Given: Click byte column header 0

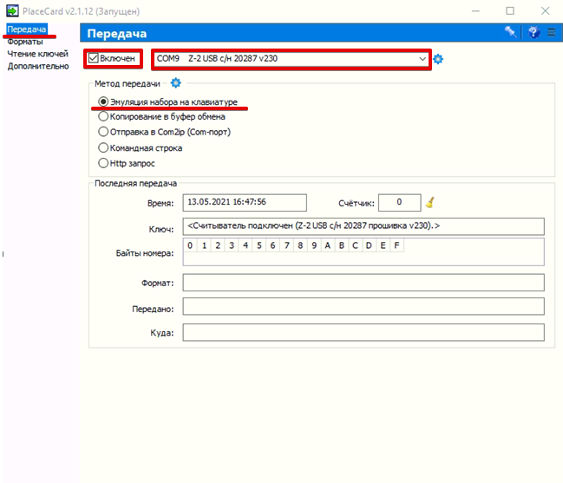Looking at the screenshot, I should click(190, 245).
